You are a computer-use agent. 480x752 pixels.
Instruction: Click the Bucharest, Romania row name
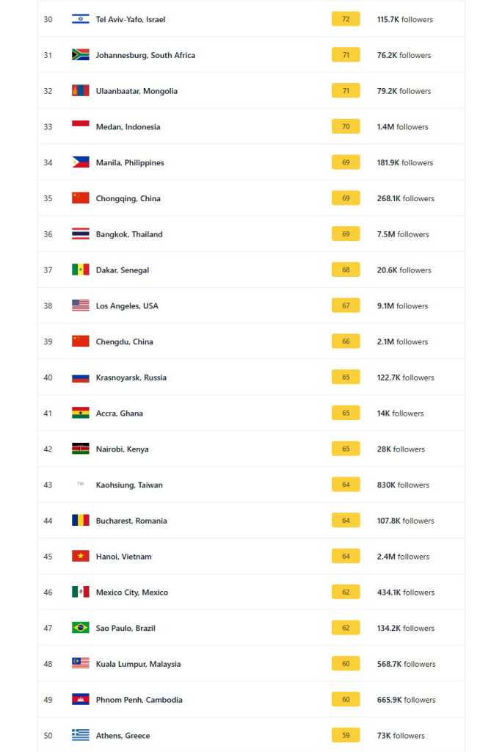pyautogui.click(x=131, y=521)
